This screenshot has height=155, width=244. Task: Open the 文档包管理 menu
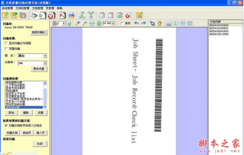pyautogui.click(x=22, y=8)
